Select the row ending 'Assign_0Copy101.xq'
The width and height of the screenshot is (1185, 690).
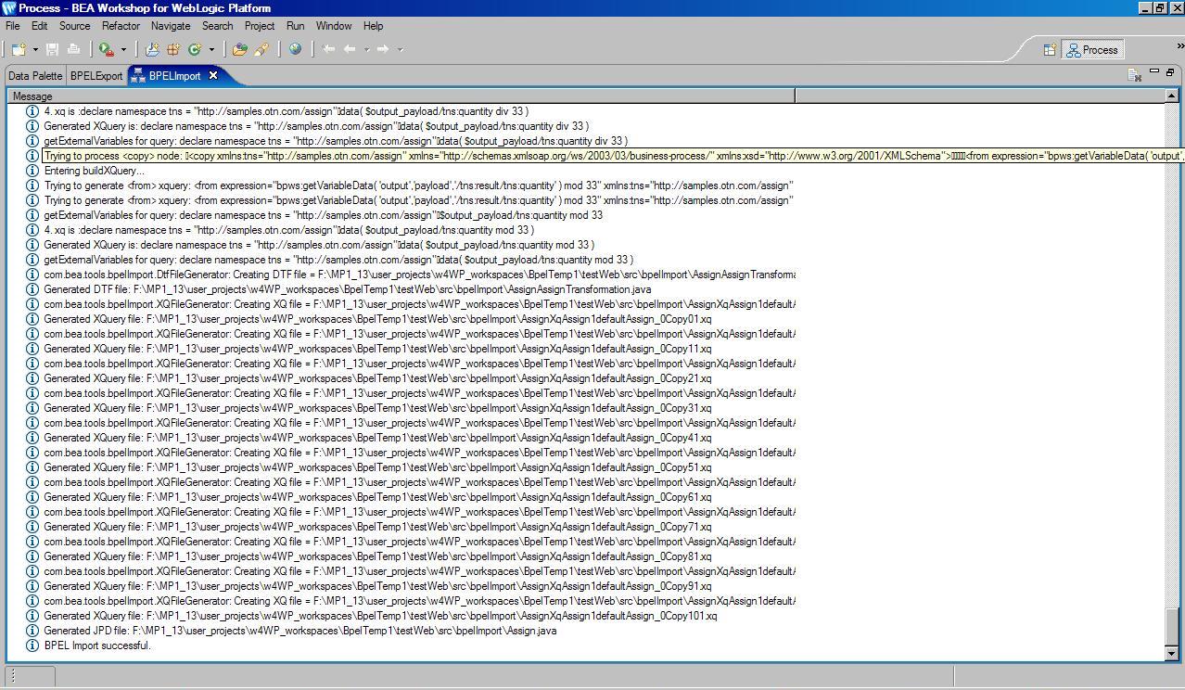(380, 616)
